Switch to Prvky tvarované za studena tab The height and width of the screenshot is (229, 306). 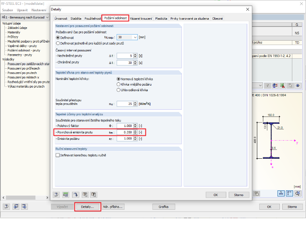coord(190,18)
